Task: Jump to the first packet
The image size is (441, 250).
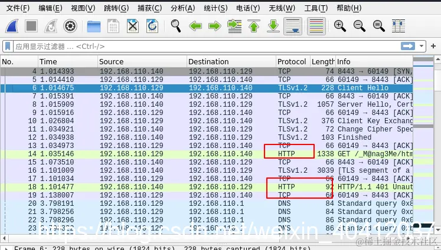Action: [254, 26]
